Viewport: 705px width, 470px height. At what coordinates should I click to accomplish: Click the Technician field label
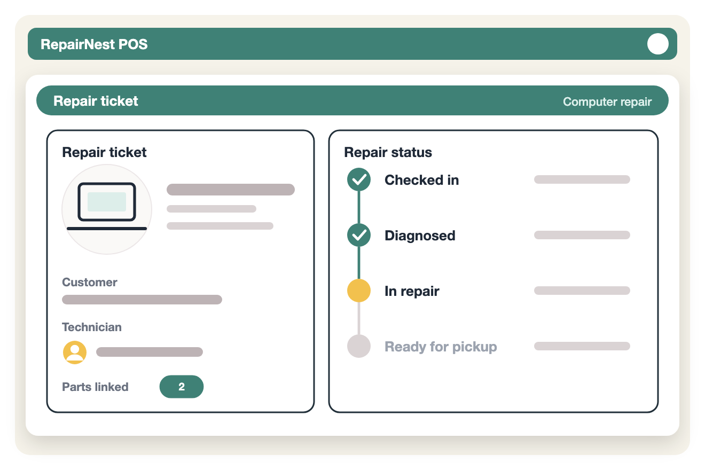point(92,327)
